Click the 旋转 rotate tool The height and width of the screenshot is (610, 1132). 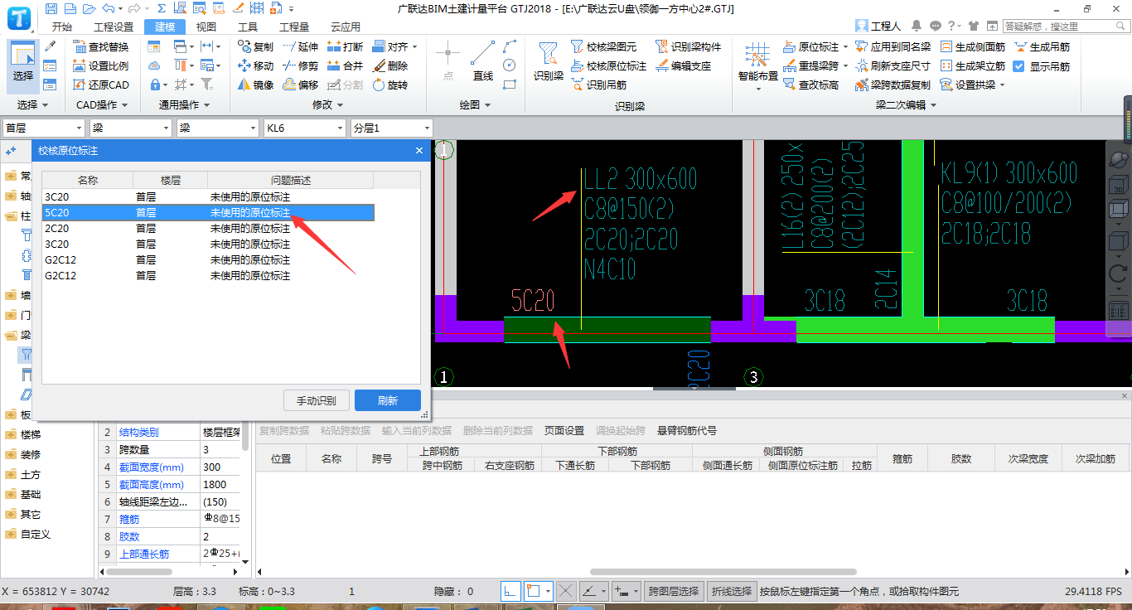point(389,85)
